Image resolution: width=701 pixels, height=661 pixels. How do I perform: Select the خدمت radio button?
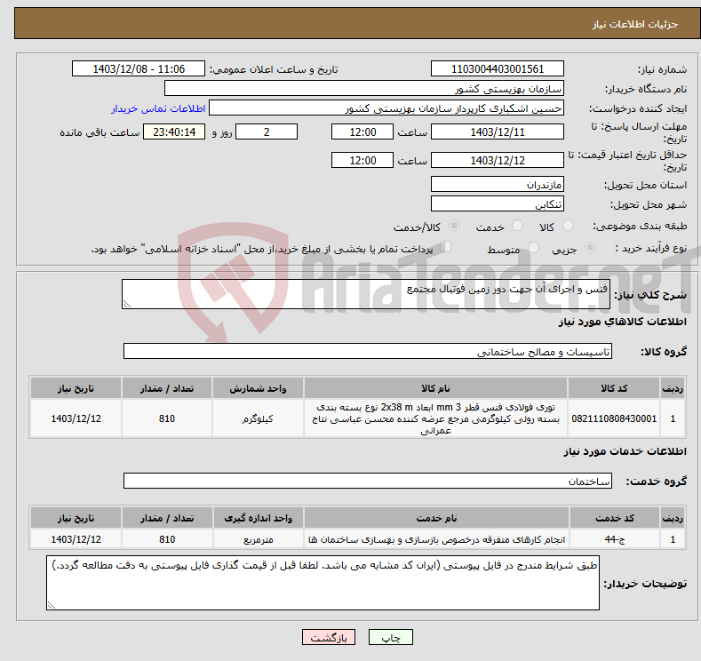point(517,226)
